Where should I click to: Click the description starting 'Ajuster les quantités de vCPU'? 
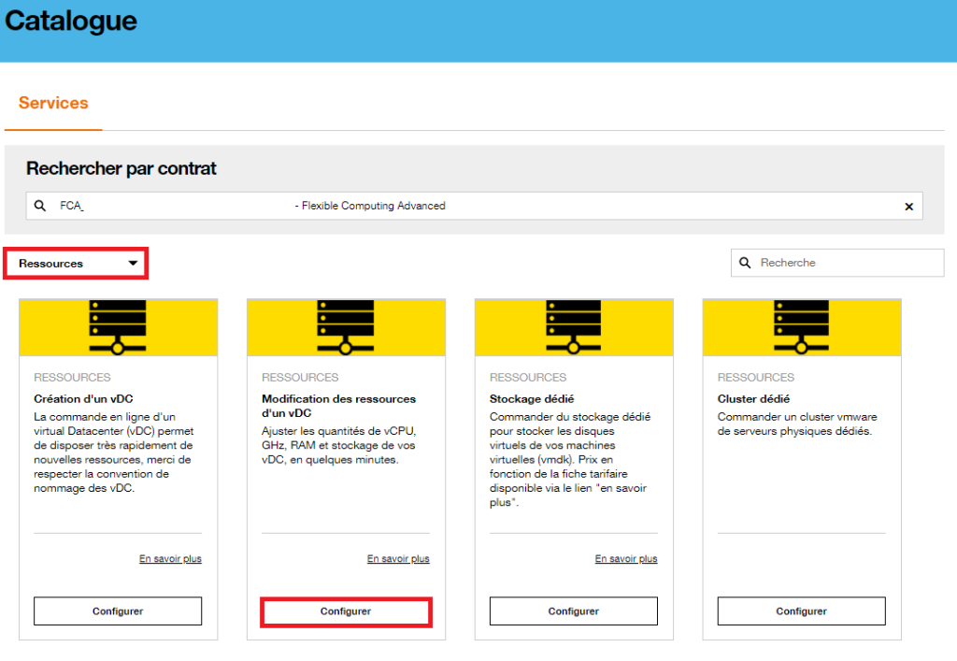click(338, 445)
